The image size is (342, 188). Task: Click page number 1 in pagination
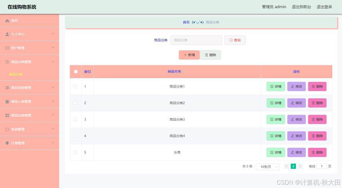click(293, 166)
